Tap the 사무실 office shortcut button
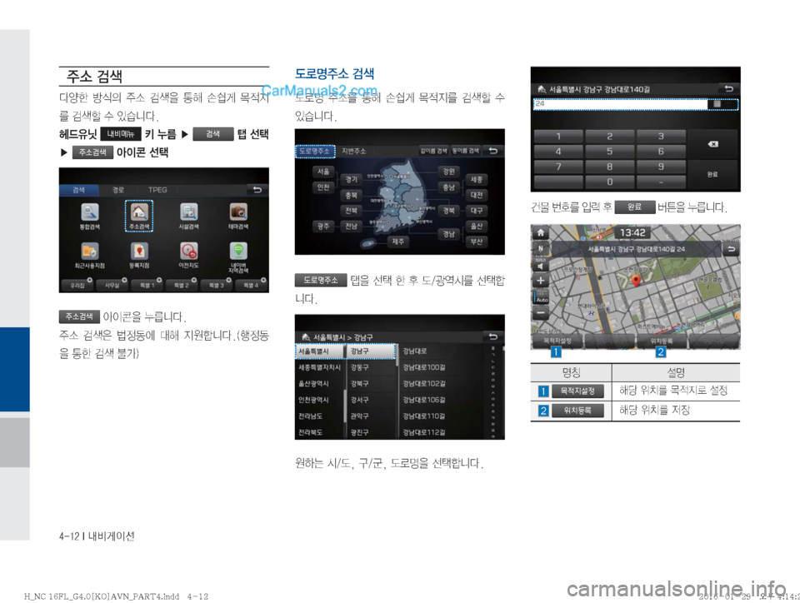The image size is (800, 603). [x=112, y=285]
